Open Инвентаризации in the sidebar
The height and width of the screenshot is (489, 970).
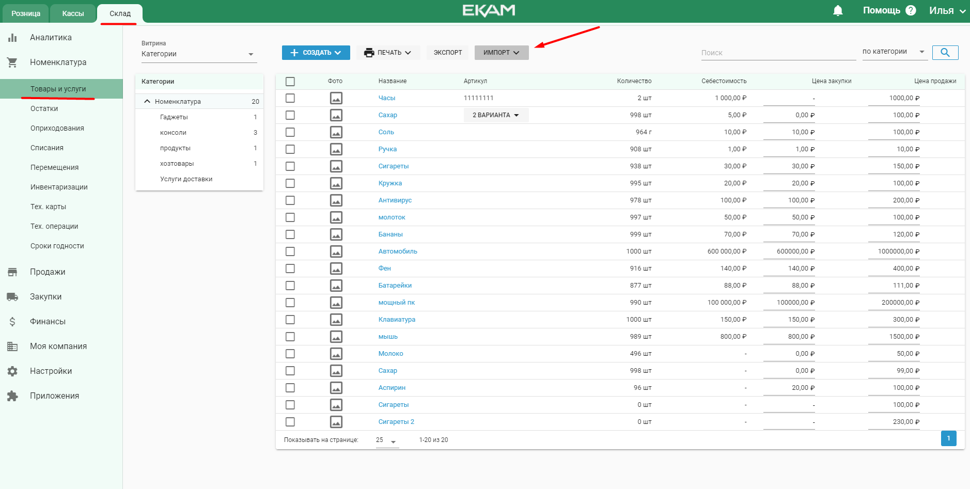[x=59, y=187]
